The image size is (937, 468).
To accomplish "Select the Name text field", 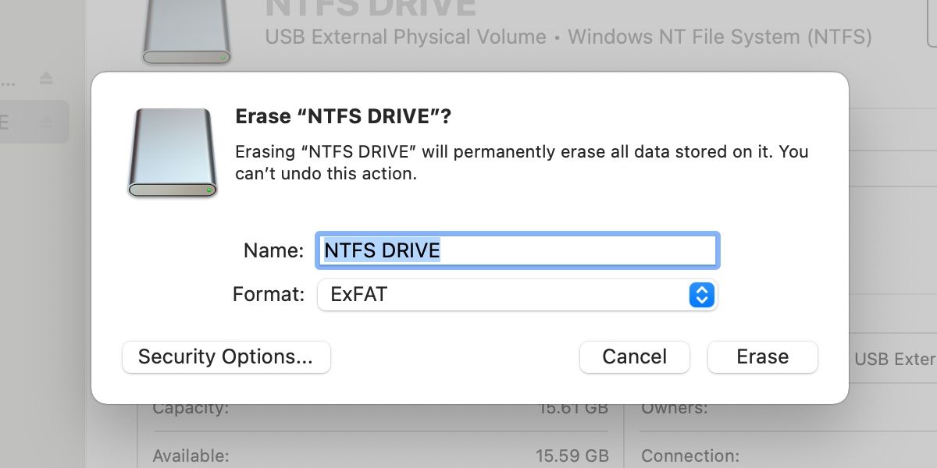I will coord(518,250).
